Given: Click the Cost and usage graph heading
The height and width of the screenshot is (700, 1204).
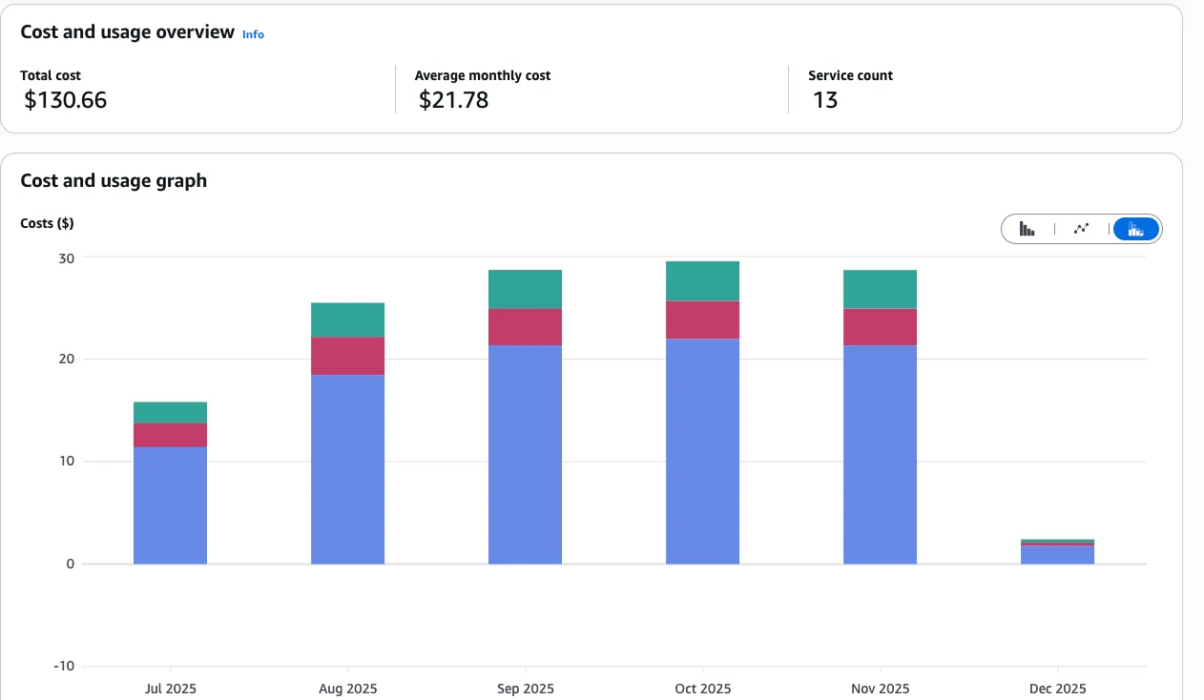Looking at the screenshot, I should (x=114, y=180).
